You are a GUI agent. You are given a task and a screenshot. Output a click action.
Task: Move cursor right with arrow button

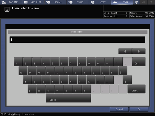pyautogui.click(x=139, y=51)
